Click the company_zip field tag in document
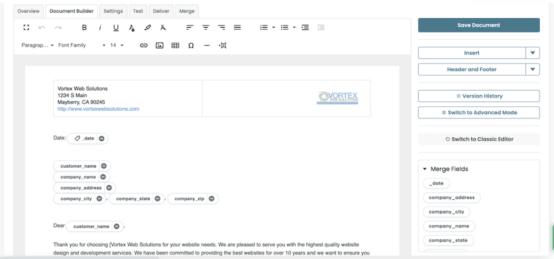The width and height of the screenshot is (554, 259). pyautogui.click(x=189, y=199)
